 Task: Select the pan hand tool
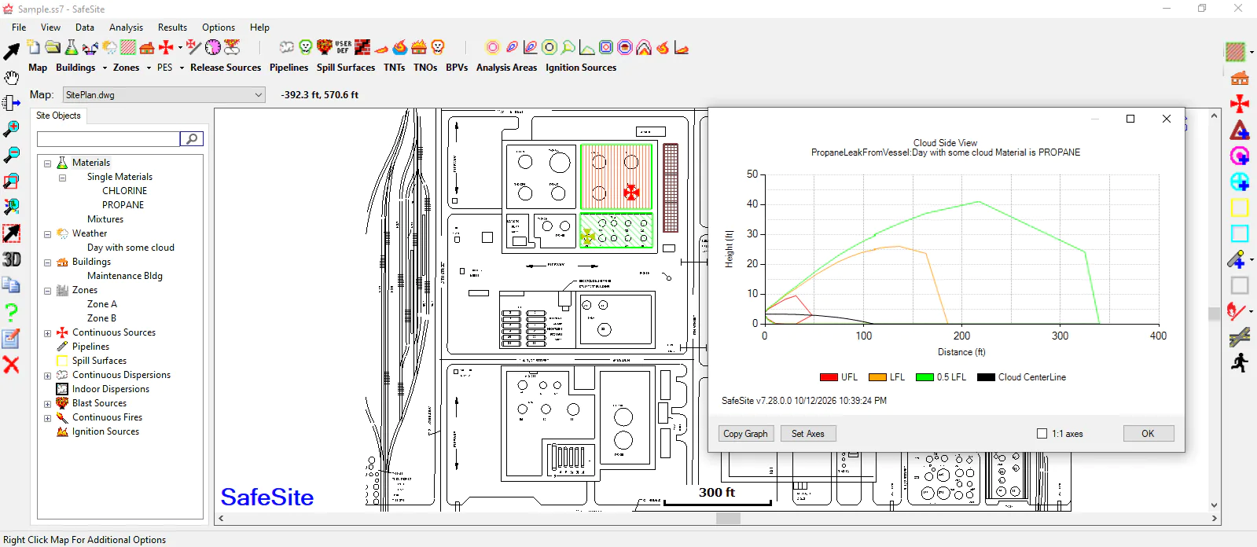[x=12, y=77]
